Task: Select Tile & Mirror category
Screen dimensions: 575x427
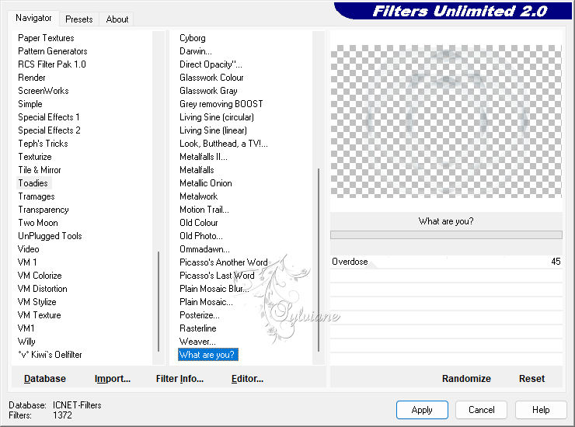Action: pos(40,170)
